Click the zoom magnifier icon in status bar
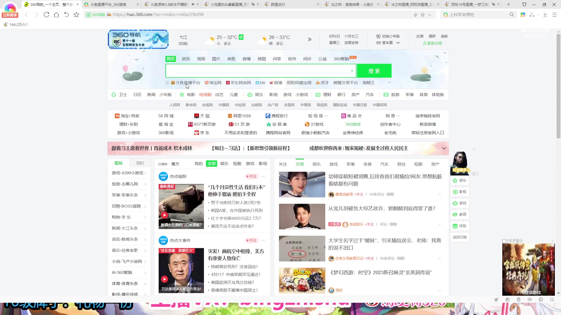 point(552,300)
